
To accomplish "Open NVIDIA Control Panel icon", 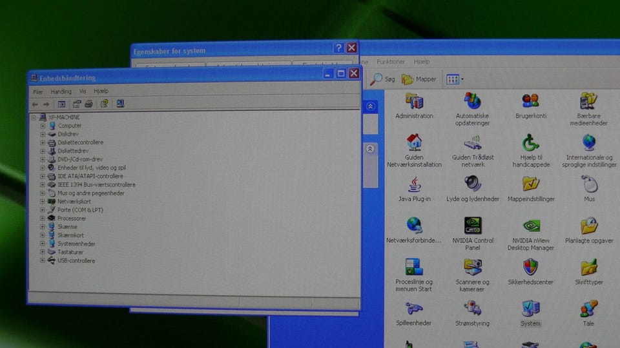I will 473,226.
